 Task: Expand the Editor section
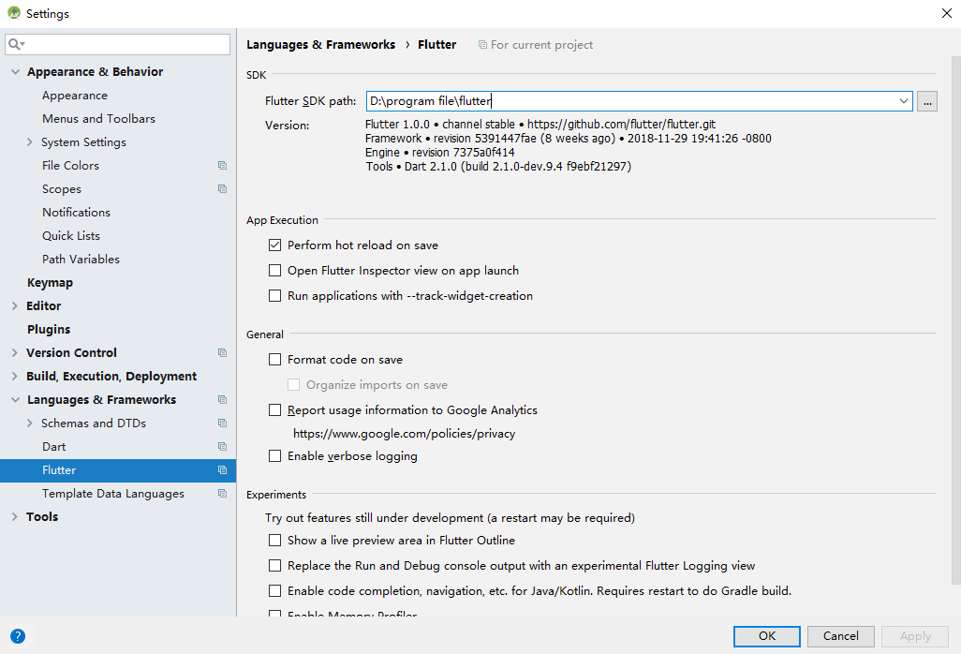click(15, 305)
